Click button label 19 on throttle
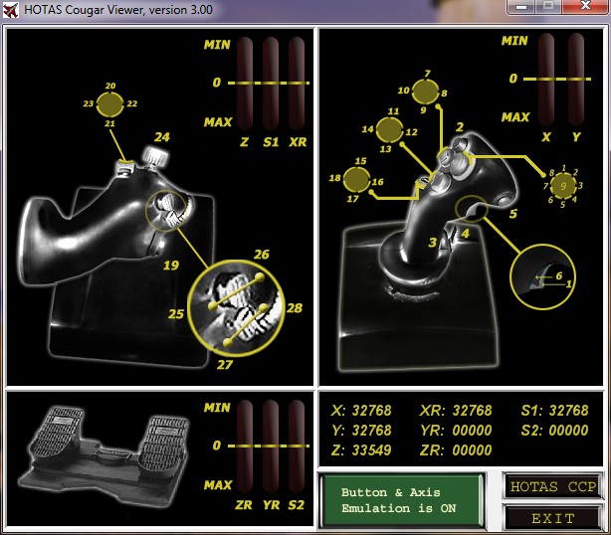 [x=171, y=266]
